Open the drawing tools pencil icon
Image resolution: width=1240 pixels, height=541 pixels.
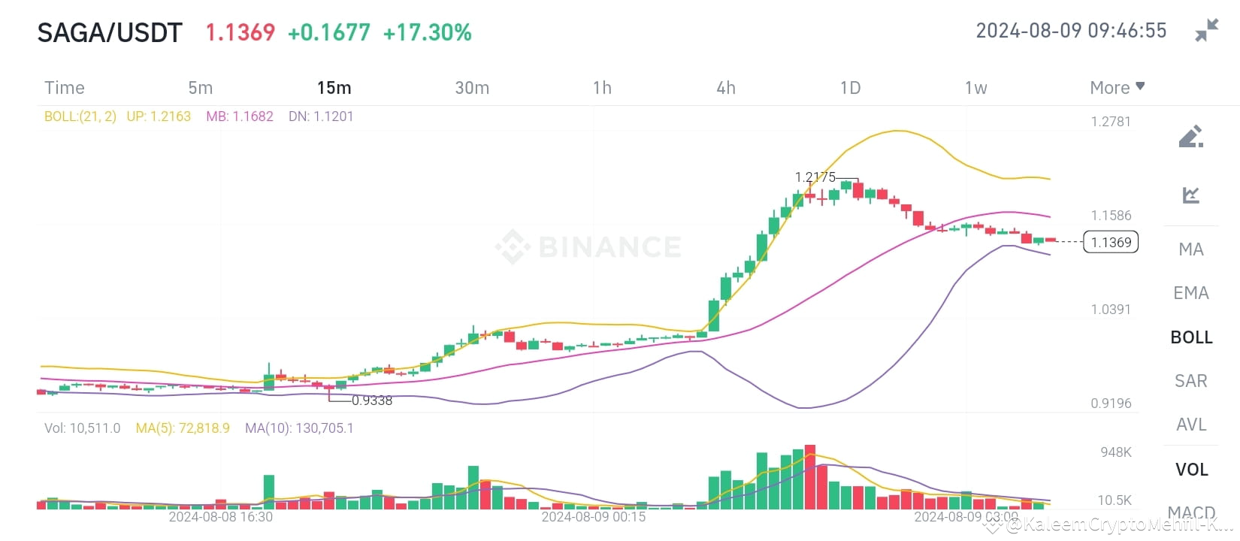1190,136
